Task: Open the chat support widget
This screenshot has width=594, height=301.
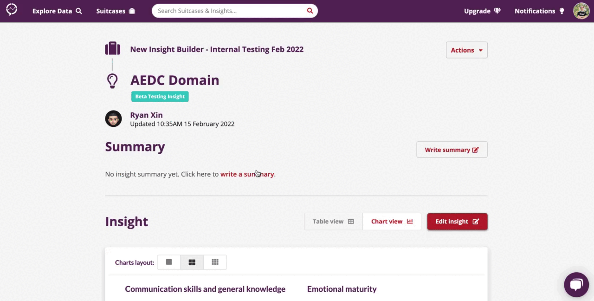Action: click(x=576, y=284)
